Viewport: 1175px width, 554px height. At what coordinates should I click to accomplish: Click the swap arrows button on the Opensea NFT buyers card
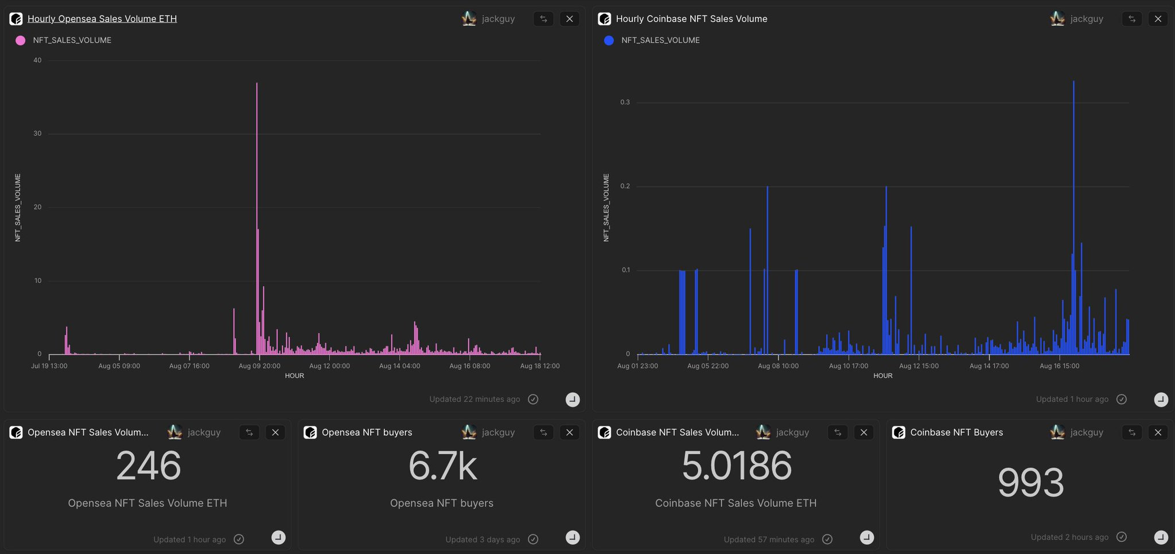(543, 432)
